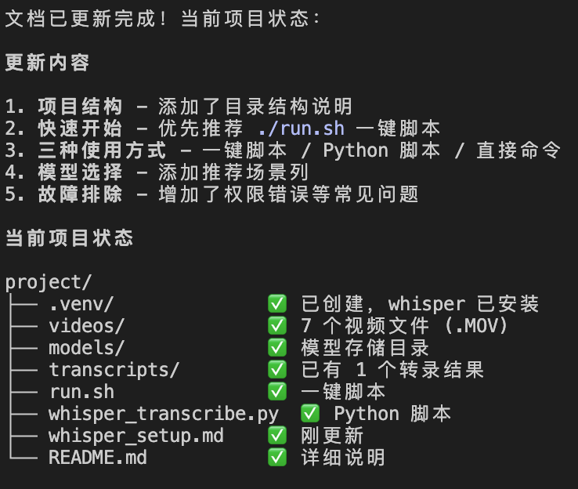
Task: Click the 项目结构 list item title
Action: coord(80,107)
